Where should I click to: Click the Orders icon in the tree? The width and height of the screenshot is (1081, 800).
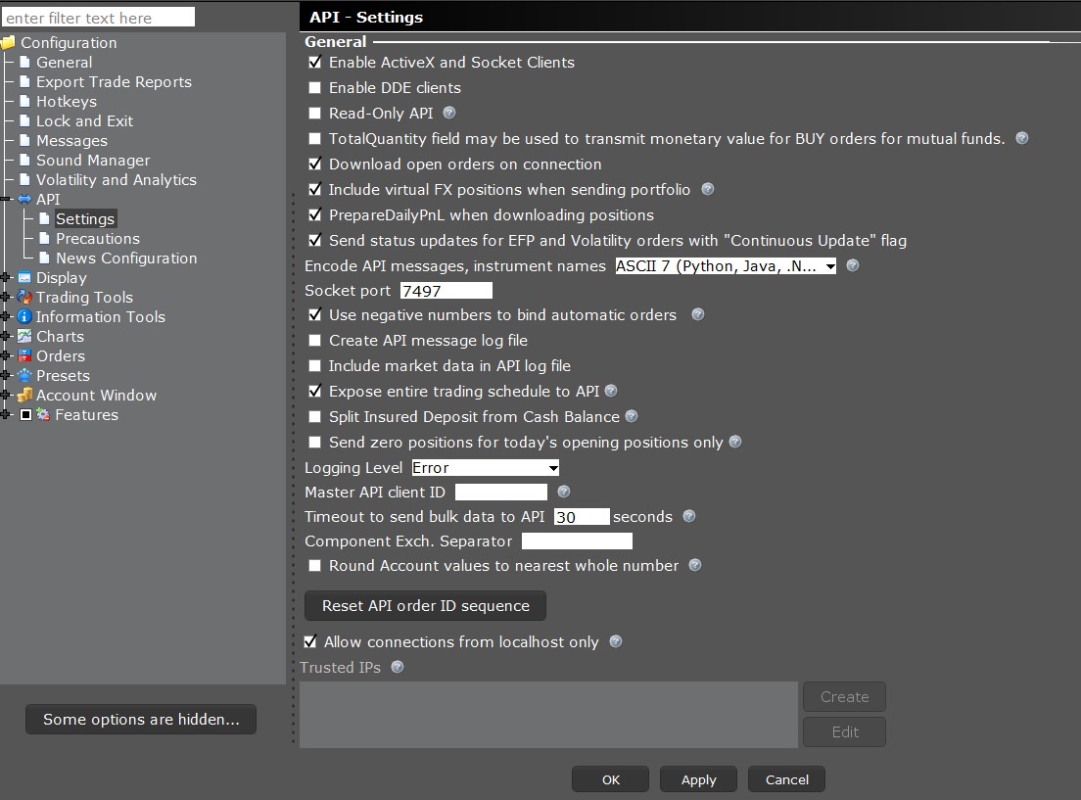(25, 355)
